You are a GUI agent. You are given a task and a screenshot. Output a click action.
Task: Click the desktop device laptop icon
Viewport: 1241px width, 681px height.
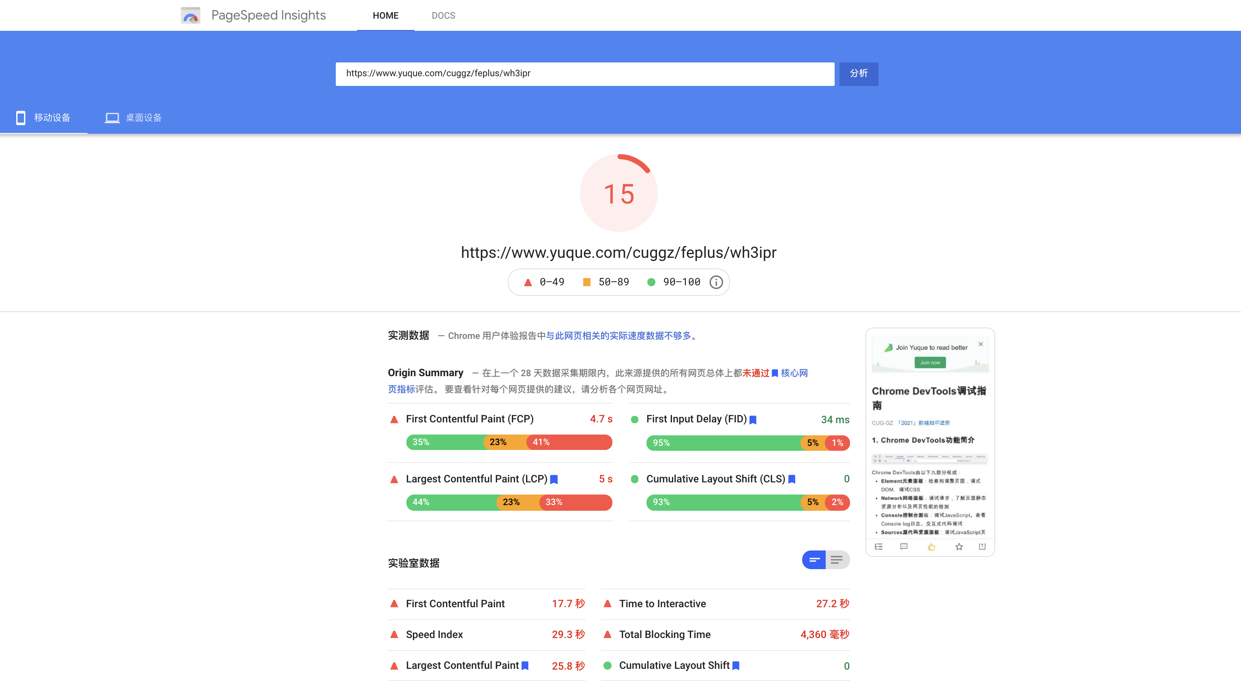[x=112, y=118]
